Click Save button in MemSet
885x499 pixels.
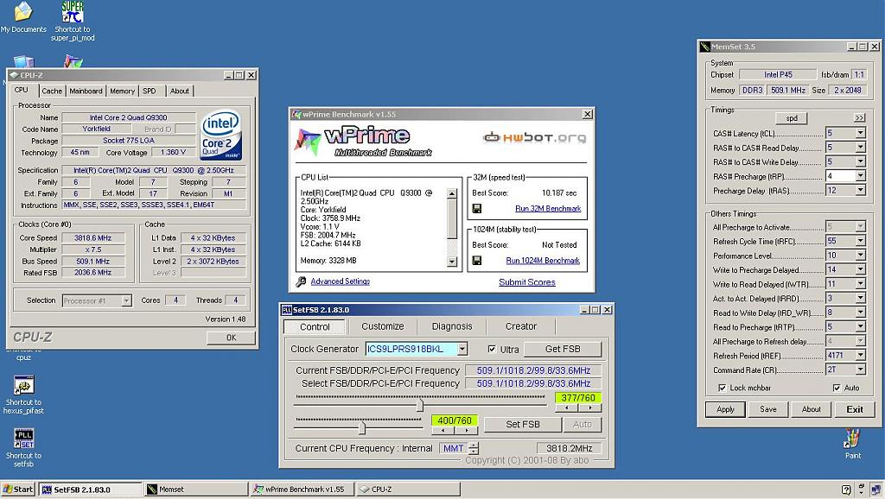(768, 409)
